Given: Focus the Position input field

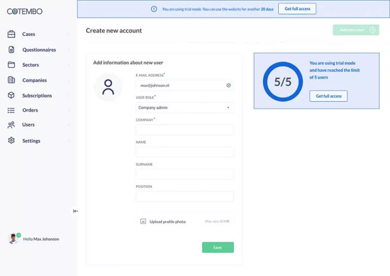Looking at the screenshot, I should click(184, 196).
